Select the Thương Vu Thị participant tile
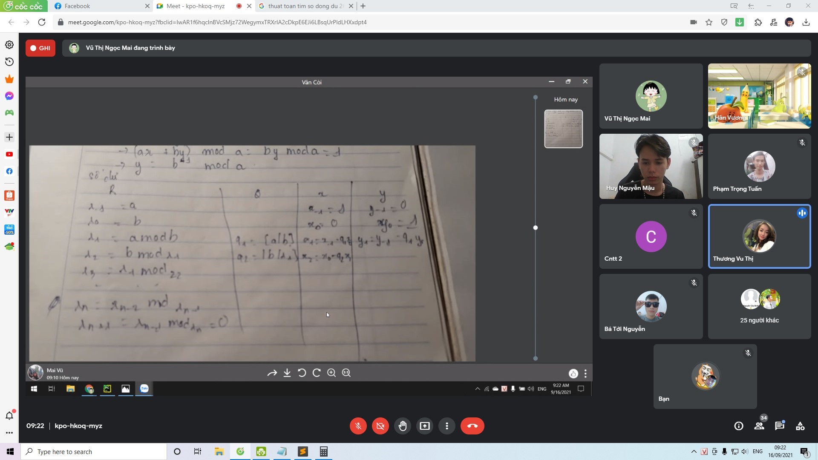 [x=759, y=236]
